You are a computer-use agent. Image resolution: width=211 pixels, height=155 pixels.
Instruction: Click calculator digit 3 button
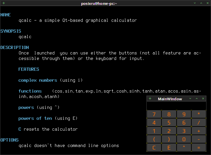(184, 131)
